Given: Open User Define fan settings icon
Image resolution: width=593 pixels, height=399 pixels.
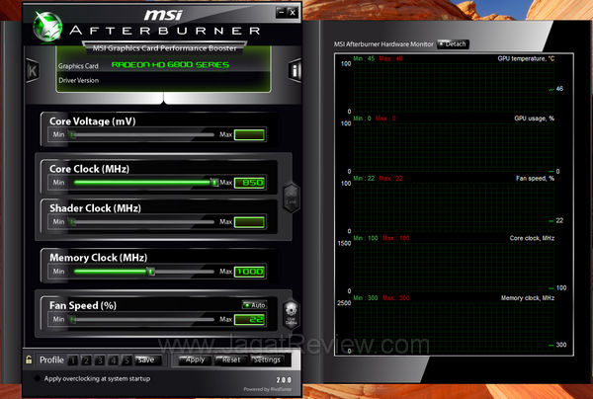Looking at the screenshot, I should tap(291, 315).
